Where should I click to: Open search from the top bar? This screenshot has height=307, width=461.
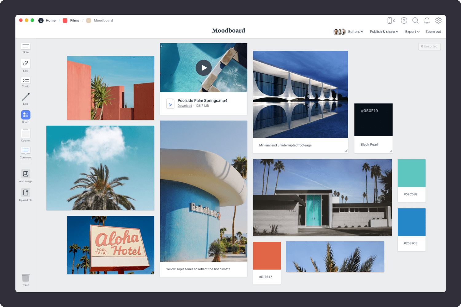click(x=416, y=21)
